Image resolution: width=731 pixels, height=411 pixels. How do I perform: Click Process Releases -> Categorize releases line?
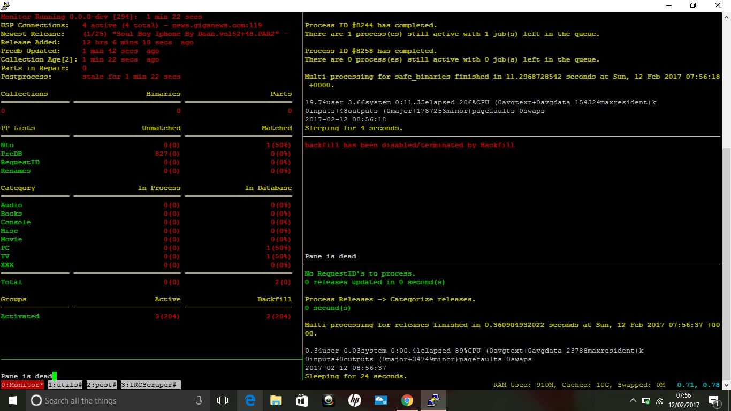pos(390,299)
